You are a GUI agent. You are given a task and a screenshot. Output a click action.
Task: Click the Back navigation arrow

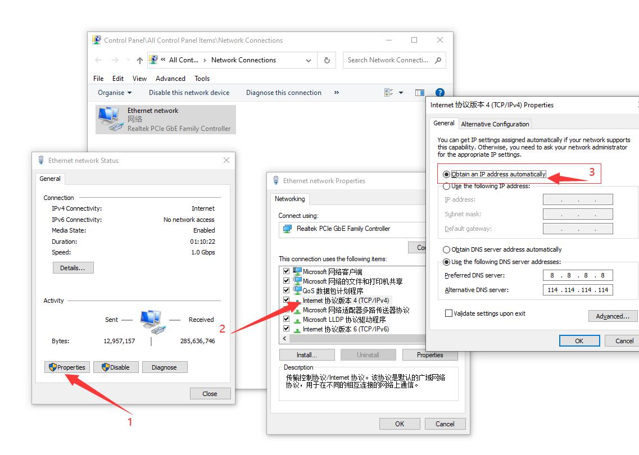(99, 60)
